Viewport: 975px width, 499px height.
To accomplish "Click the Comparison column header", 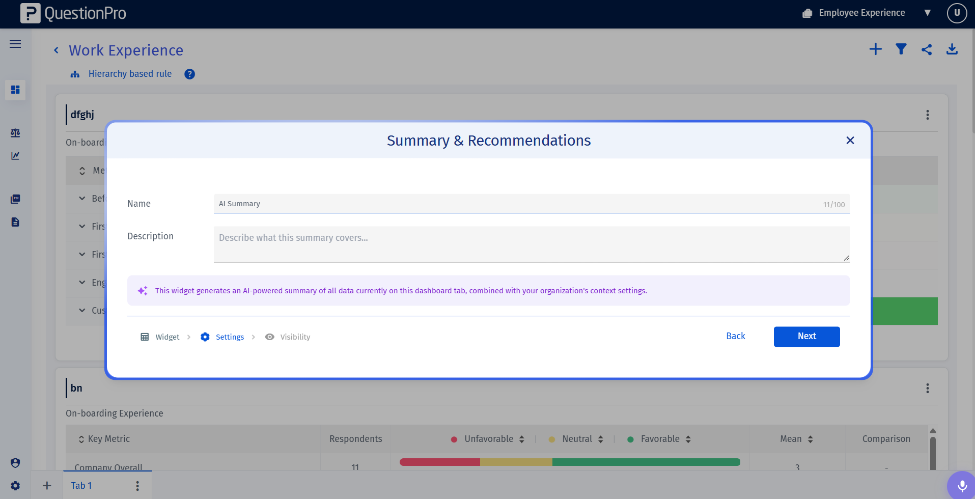I will pos(886,439).
